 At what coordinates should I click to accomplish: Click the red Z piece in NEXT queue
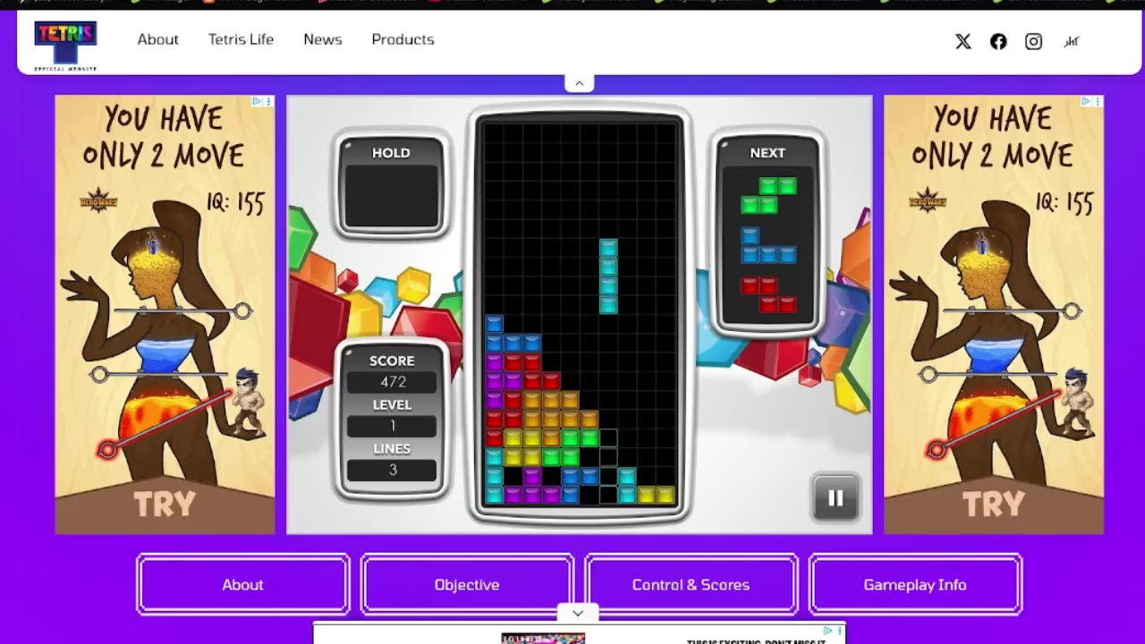(768, 295)
